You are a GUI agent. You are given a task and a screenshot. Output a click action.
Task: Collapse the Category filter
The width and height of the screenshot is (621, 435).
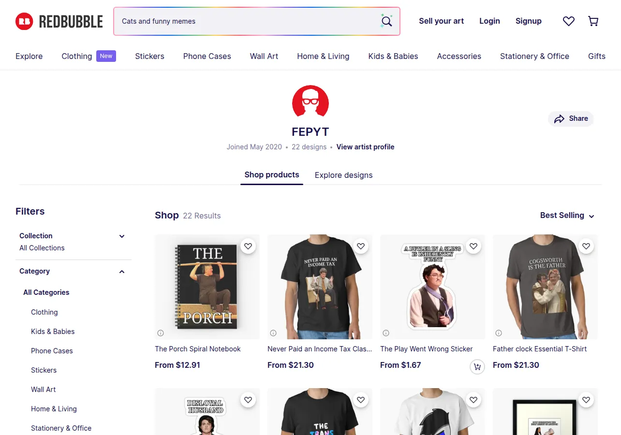pos(122,272)
